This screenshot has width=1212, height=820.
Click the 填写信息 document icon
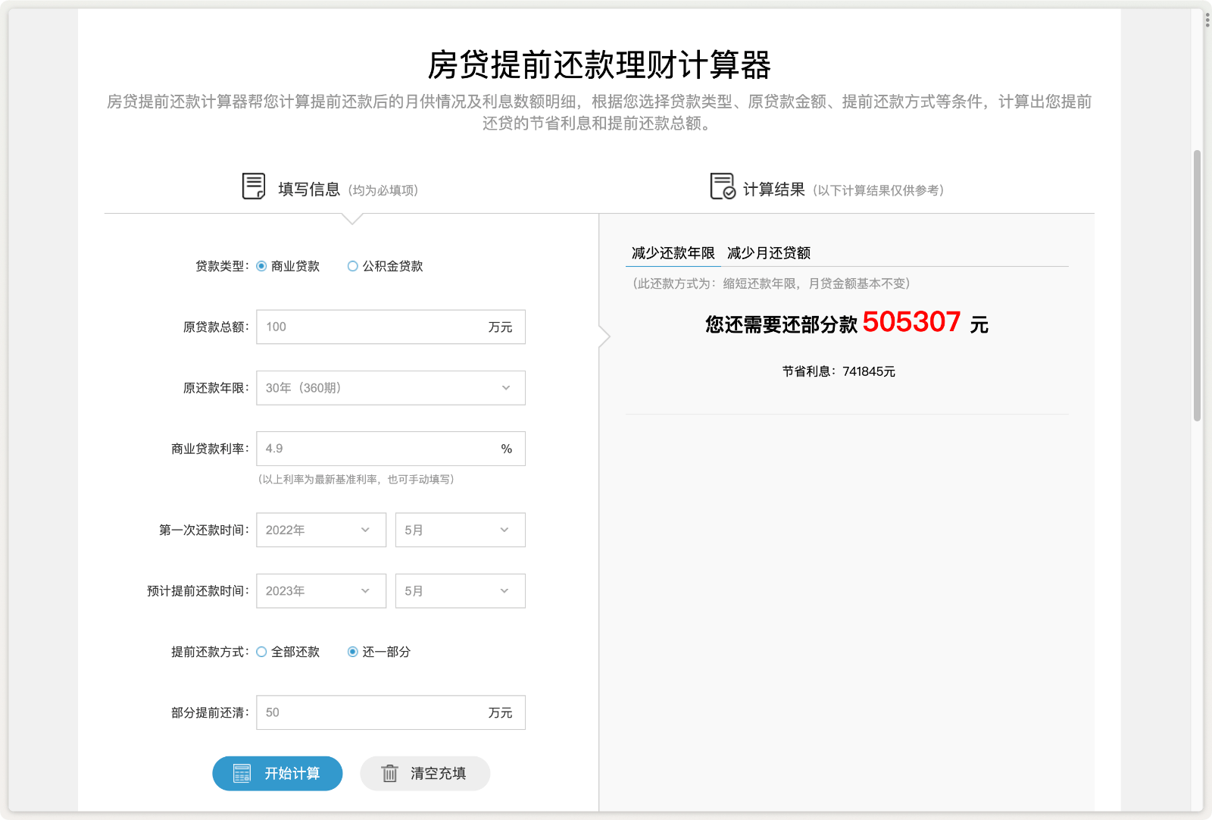252,184
